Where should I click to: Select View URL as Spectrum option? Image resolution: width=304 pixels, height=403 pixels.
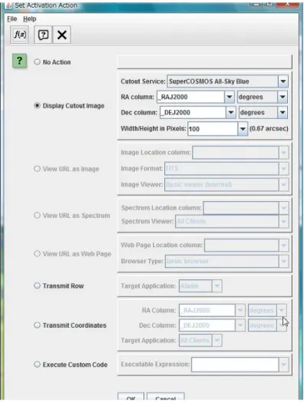pos(38,216)
